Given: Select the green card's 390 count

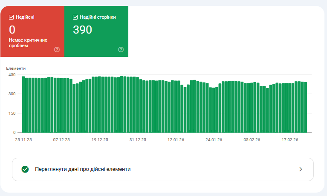Looking at the screenshot, I should coord(82,30).
